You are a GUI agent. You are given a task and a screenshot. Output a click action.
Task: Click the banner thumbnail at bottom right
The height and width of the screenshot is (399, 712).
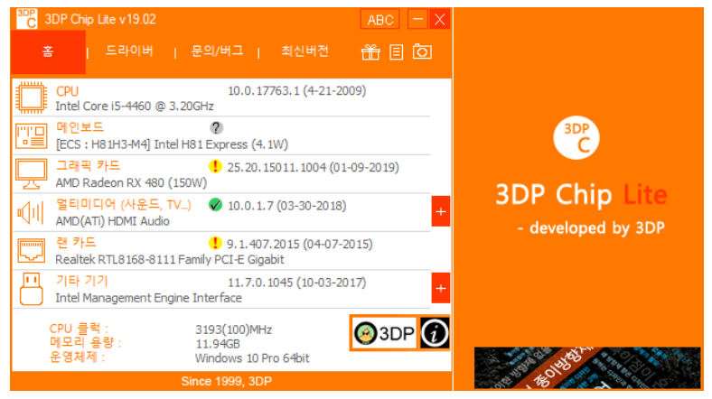587,367
